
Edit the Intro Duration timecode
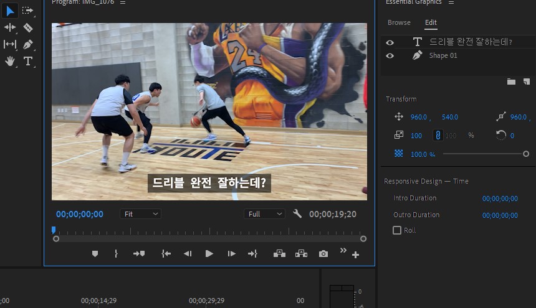pos(500,198)
